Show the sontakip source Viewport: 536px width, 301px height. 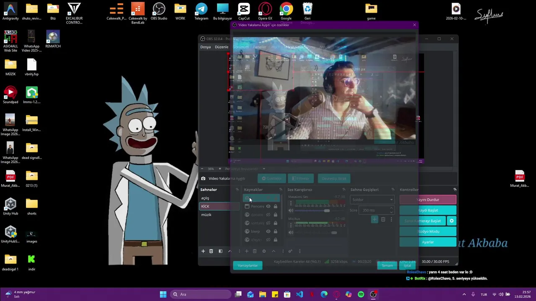268,223
